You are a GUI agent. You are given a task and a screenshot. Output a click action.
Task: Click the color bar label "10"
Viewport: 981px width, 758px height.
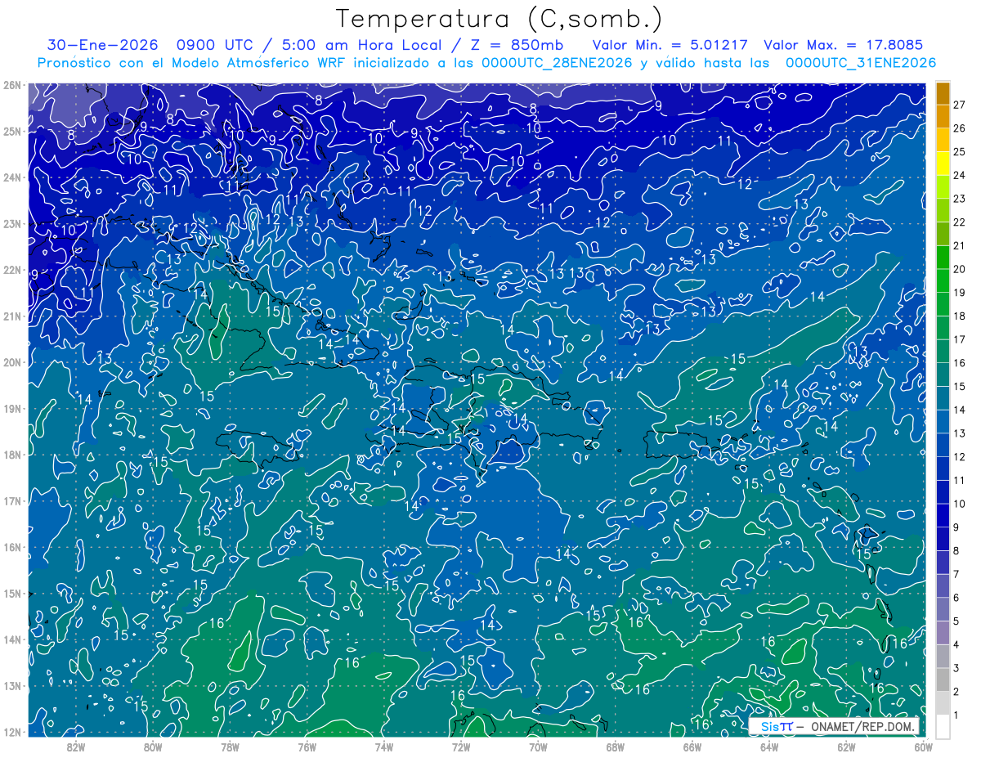959,504
